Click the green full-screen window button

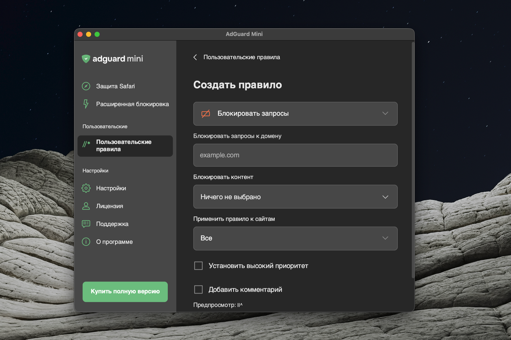(97, 34)
